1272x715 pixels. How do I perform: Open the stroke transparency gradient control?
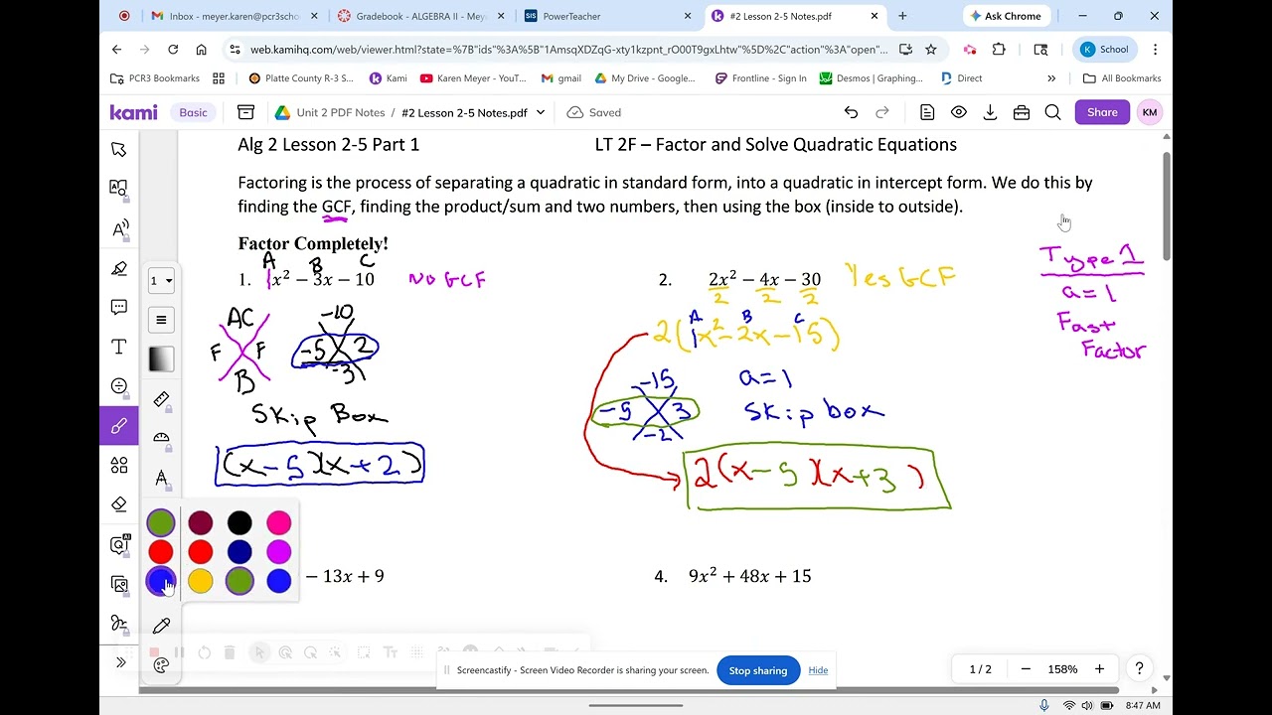tap(161, 359)
